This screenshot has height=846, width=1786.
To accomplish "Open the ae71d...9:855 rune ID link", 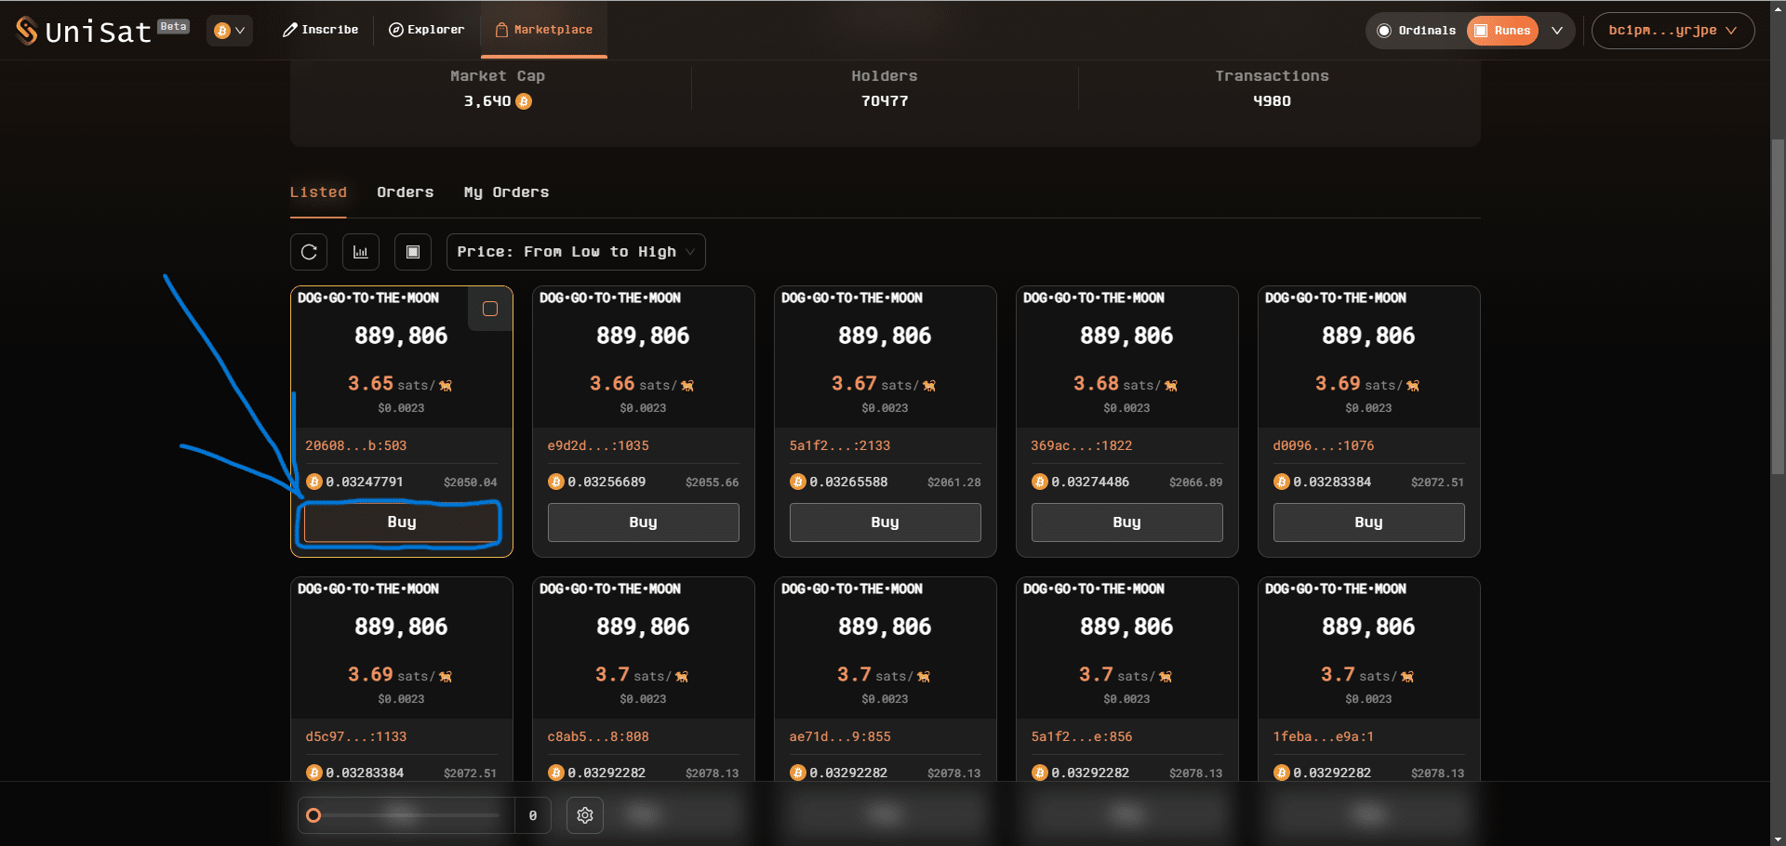I will coord(840,737).
